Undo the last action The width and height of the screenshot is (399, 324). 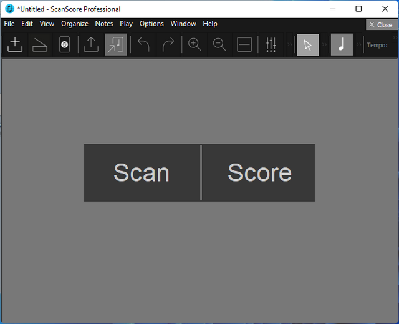tap(143, 45)
